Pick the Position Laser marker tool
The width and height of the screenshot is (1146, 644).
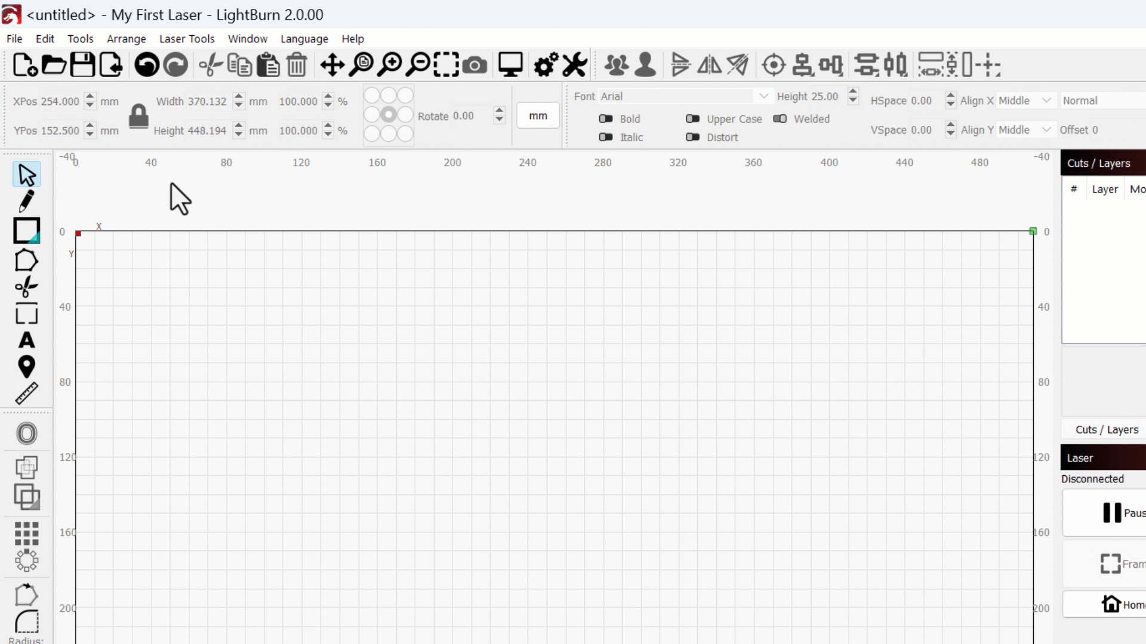pos(26,367)
